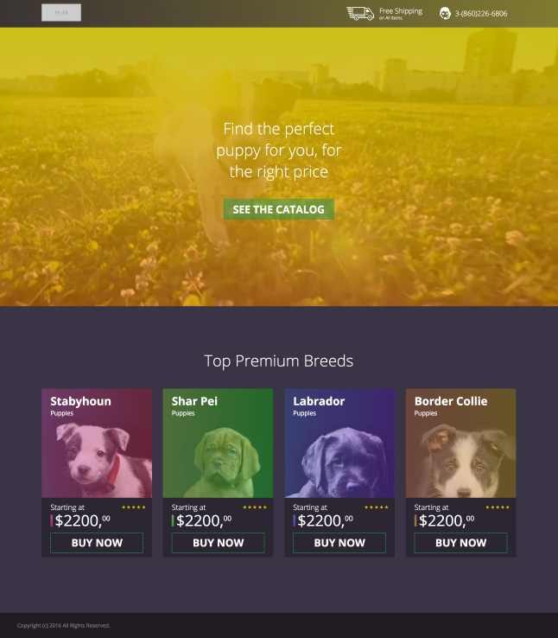Click Buy Now under Border Collie

point(460,543)
